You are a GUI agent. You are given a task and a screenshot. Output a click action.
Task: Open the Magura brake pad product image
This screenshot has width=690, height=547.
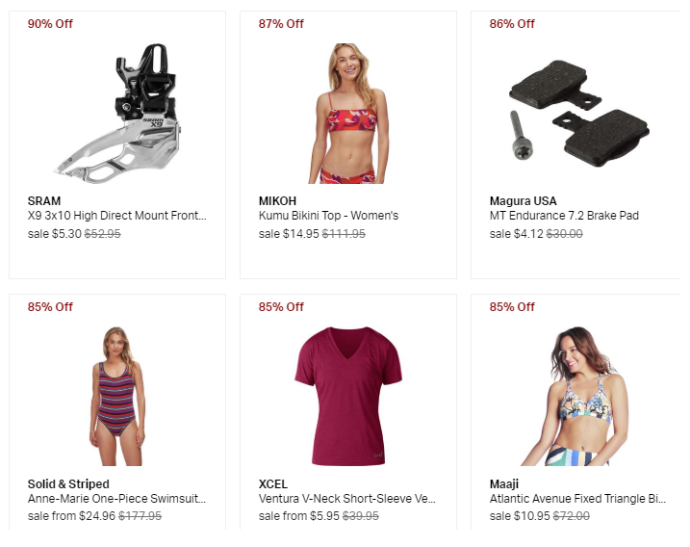[579, 114]
